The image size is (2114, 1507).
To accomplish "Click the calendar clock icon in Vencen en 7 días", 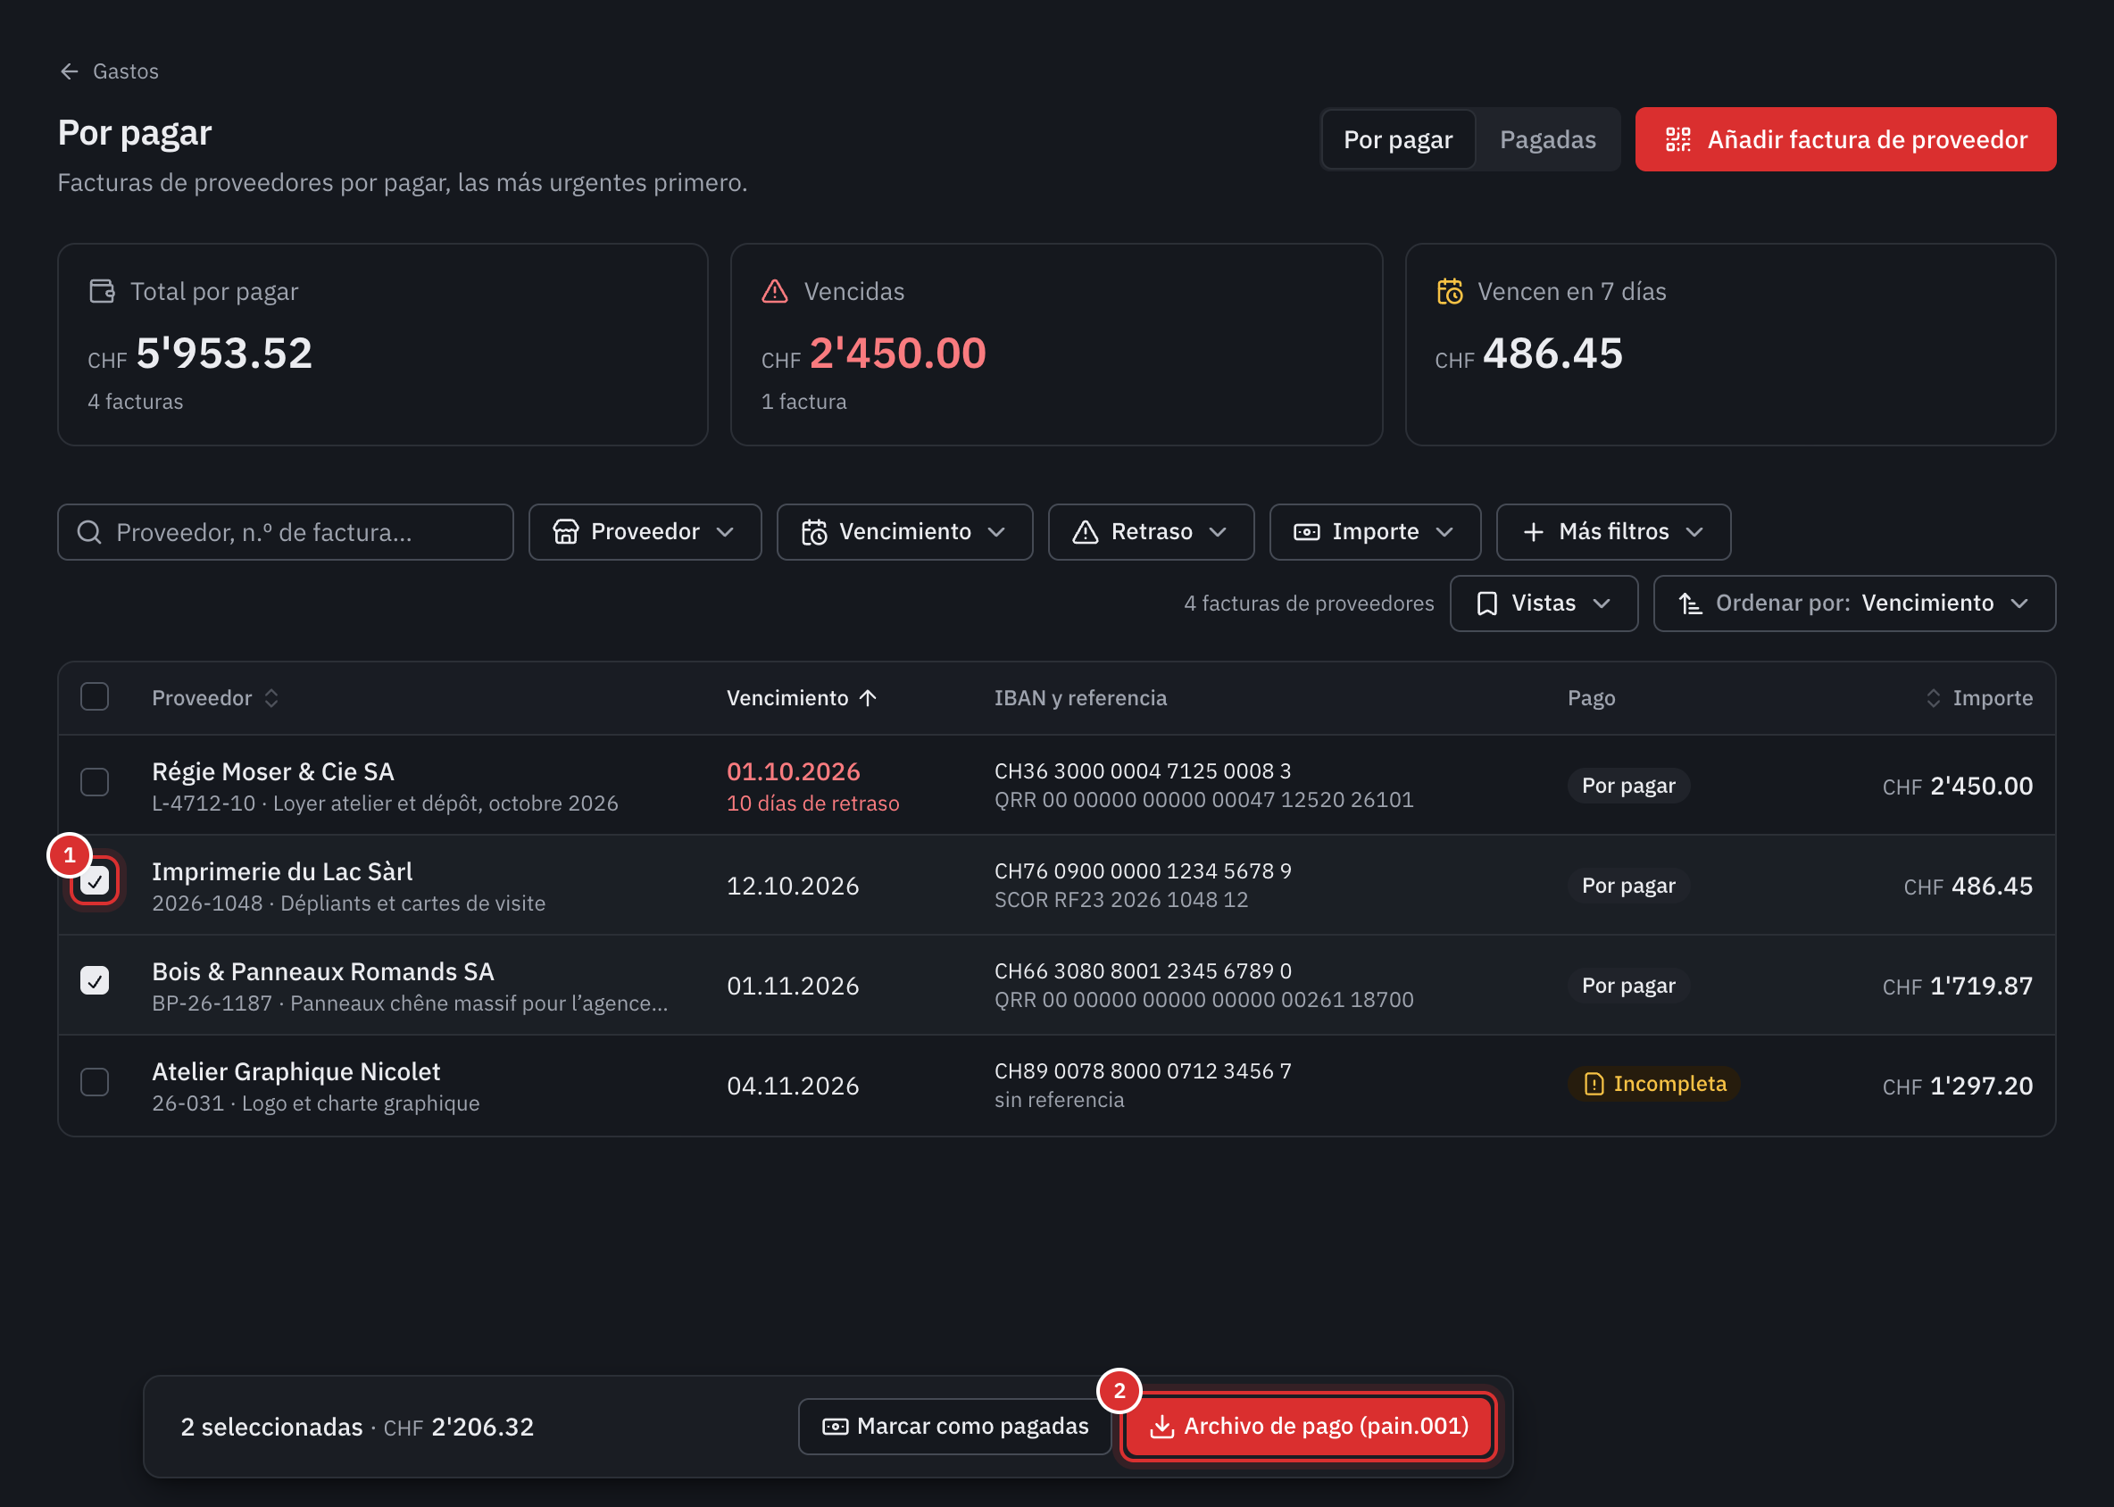I will click(x=1450, y=291).
